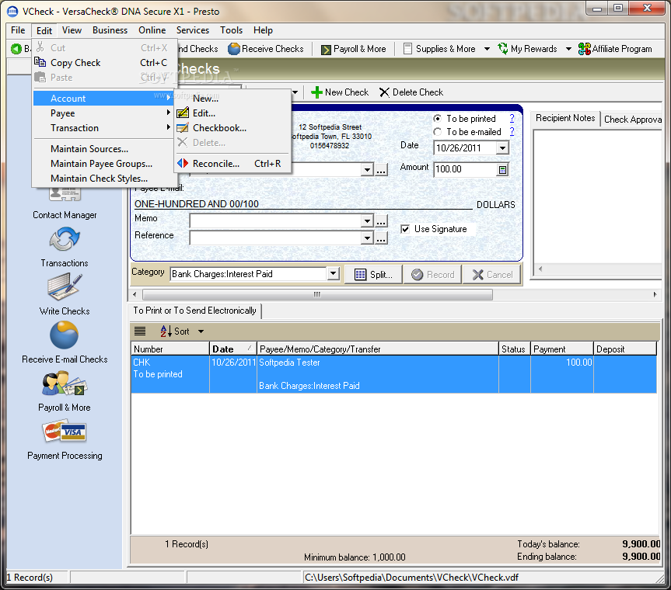Click the Receive Checks toolbar globe icon
671x590 pixels.
(x=234, y=49)
